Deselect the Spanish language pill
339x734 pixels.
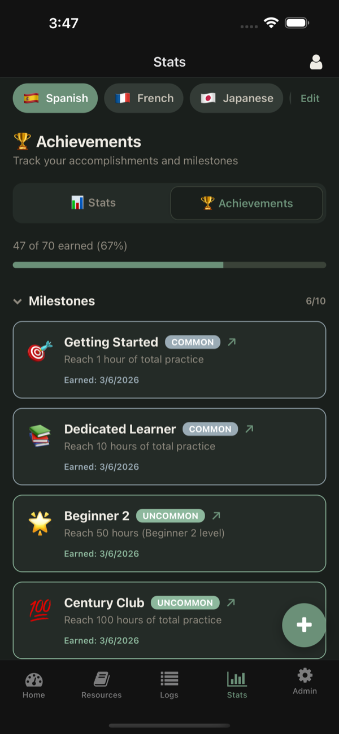pyautogui.click(x=55, y=98)
